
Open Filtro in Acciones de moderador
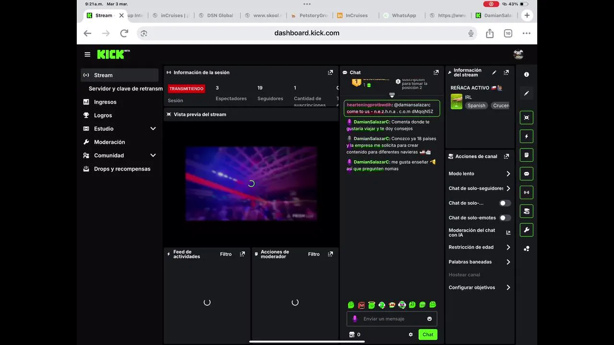click(x=314, y=254)
